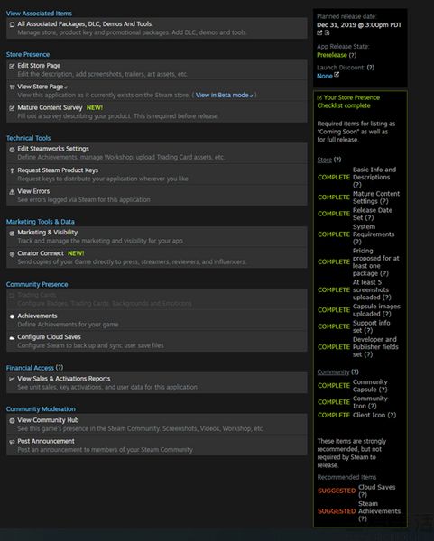The image size is (434, 541).
Task: Click the warning triangle icon beside View Errors
Action: pyautogui.click(x=12, y=191)
